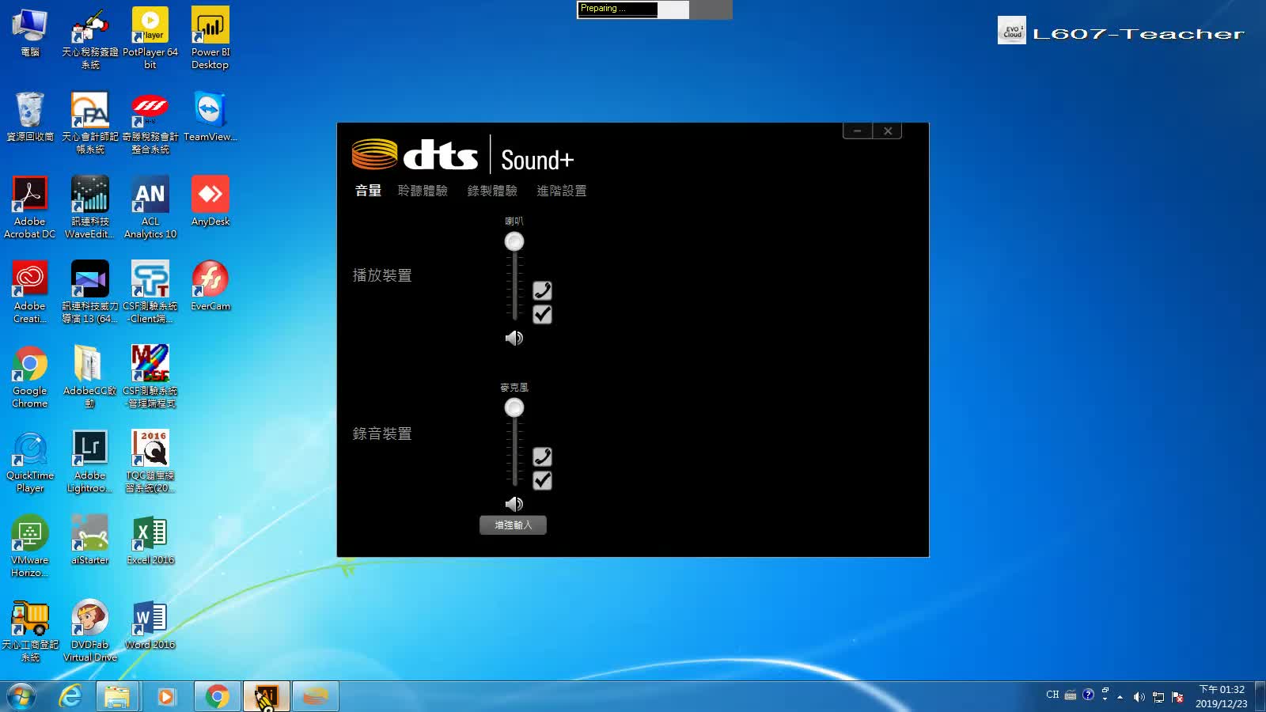Launch Internet Explorer from taskbar
The height and width of the screenshot is (712, 1266).
(70, 696)
